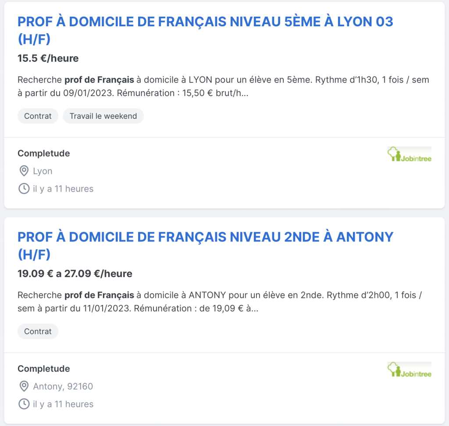Open the Antony 2nde French tutor listing
The height and width of the screenshot is (426, 449).
pos(205,245)
